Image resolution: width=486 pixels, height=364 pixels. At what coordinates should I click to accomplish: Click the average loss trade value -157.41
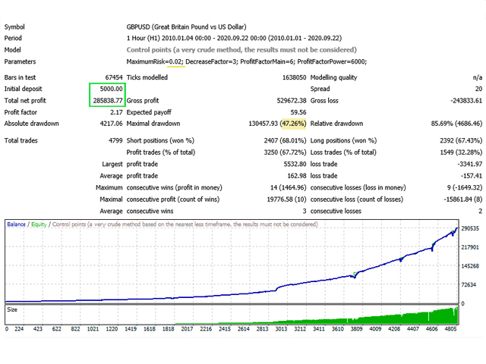coord(472,176)
